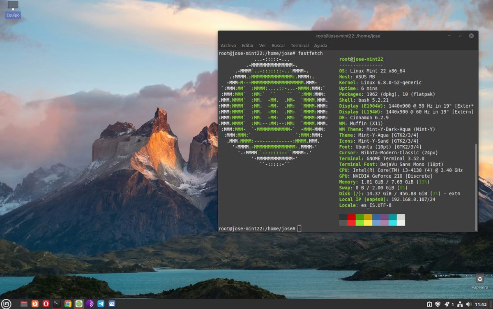Click the 'Font: Ubuntu (10pt)' line
The width and height of the screenshot is (493, 309).
coord(380,147)
